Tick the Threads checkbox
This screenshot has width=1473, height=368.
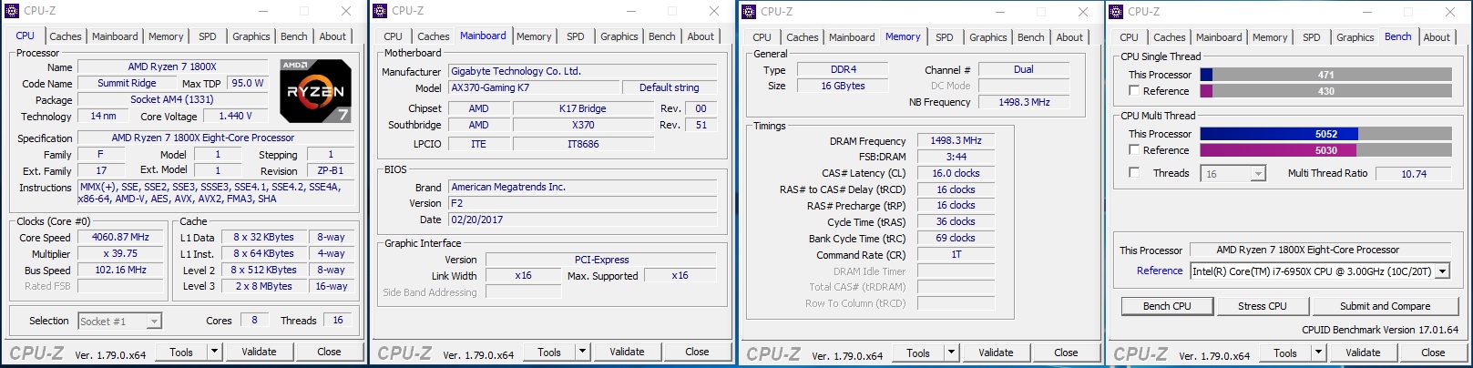coord(1134,173)
